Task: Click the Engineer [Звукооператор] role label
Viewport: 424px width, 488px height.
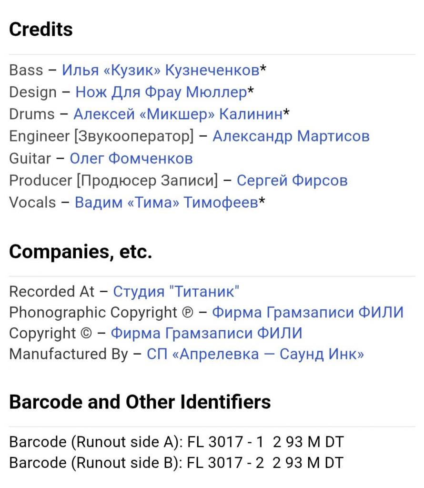Action: coord(101,136)
